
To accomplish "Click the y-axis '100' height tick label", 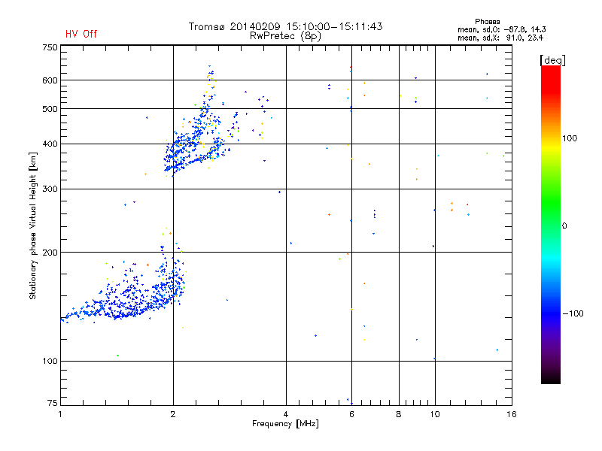I will (50, 362).
